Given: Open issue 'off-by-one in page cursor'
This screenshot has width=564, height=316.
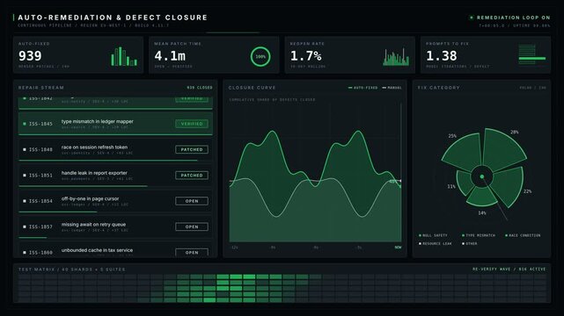Looking at the screenshot, I should pos(90,199).
